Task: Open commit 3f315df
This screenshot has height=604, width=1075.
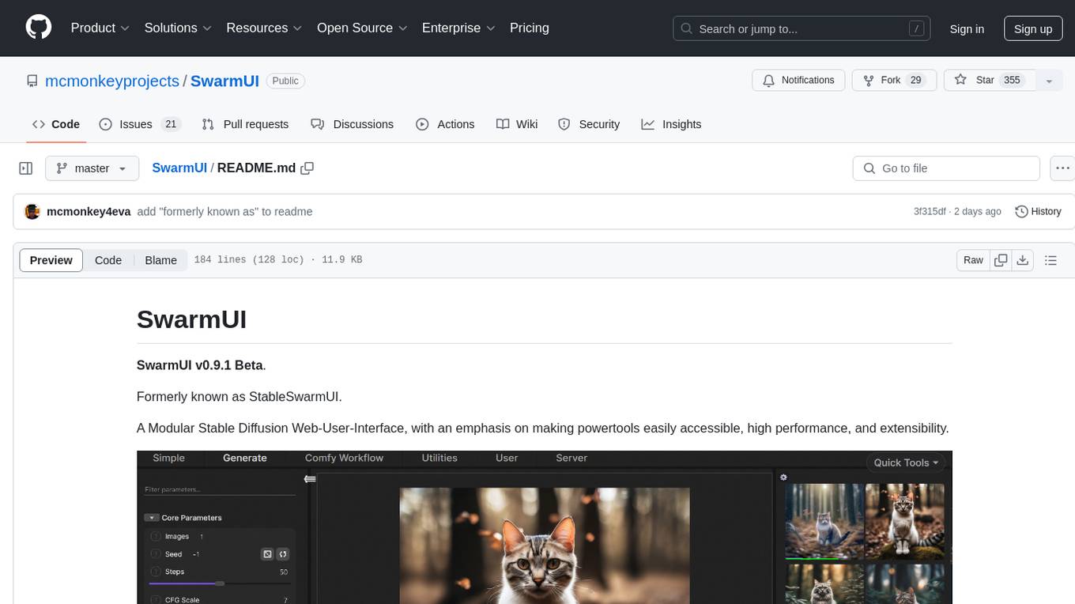Action: [x=930, y=211]
